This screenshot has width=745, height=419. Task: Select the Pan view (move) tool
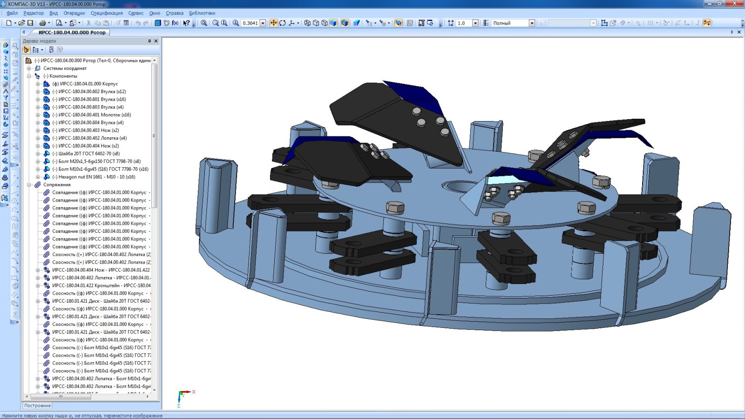(273, 23)
